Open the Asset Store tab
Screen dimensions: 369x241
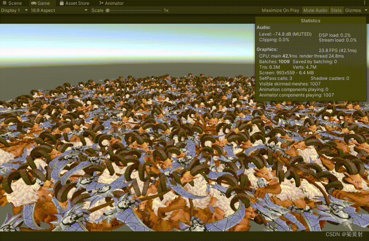pos(74,3)
